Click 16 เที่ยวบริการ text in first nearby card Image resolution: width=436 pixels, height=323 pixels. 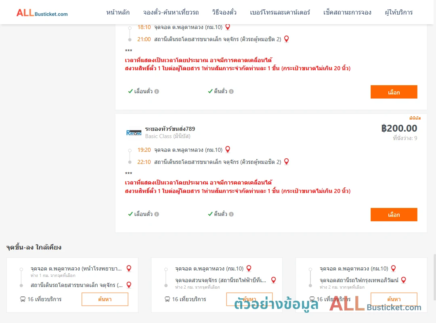(x=44, y=299)
